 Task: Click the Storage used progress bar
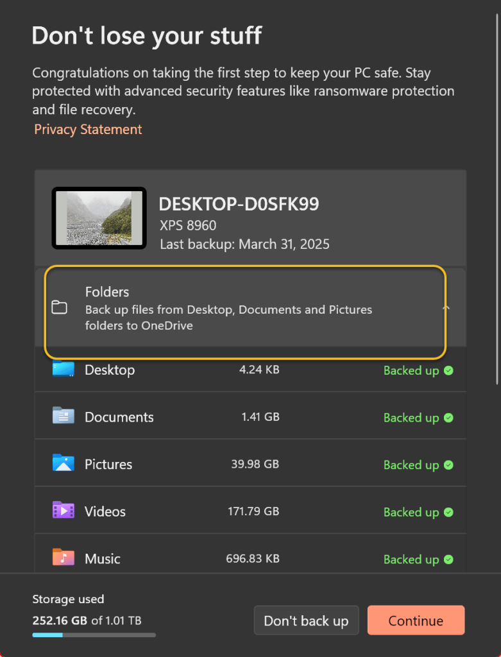coord(94,635)
